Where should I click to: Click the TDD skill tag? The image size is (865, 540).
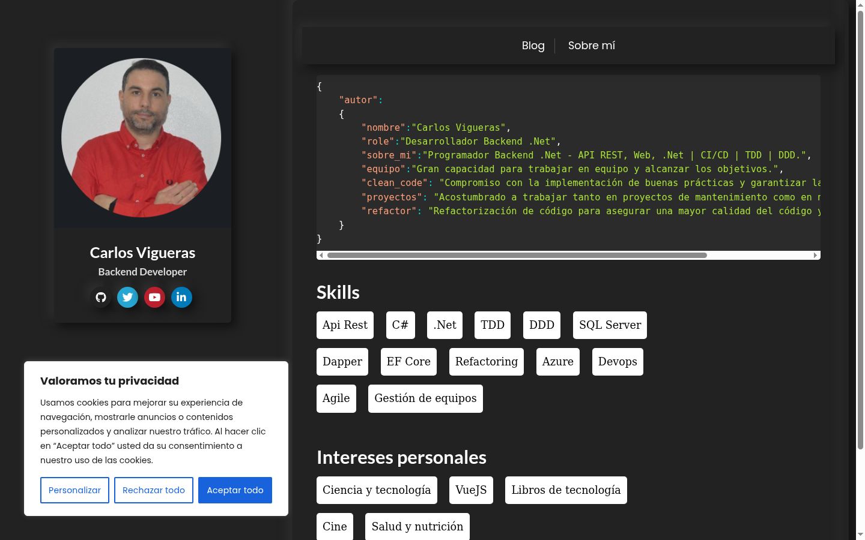click(493, 325)
